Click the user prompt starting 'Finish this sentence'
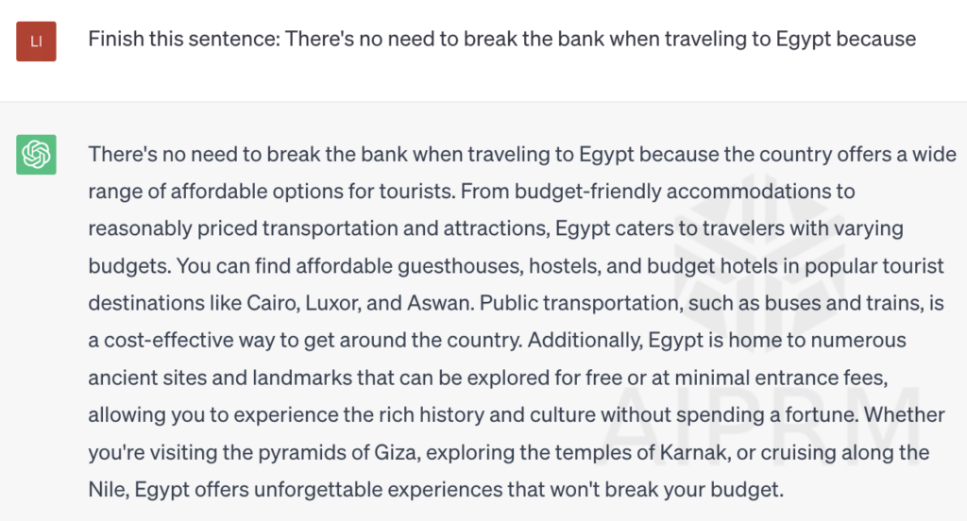The height and width of the screenshot is (521, 967). pyautogui.click(x=502, y=39)
